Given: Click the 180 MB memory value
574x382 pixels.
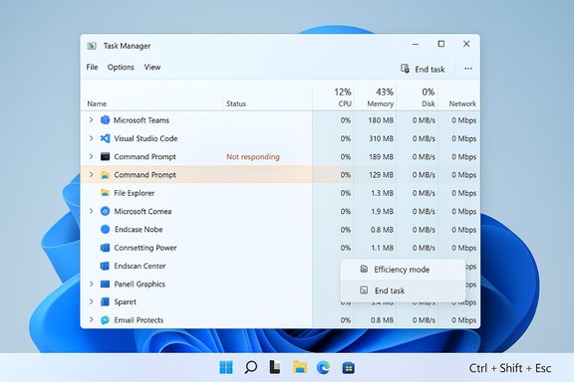Looking at the screenshot, I should [x=381, y=120].
